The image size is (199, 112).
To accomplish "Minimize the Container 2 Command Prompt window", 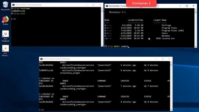I will click(180, 6).
